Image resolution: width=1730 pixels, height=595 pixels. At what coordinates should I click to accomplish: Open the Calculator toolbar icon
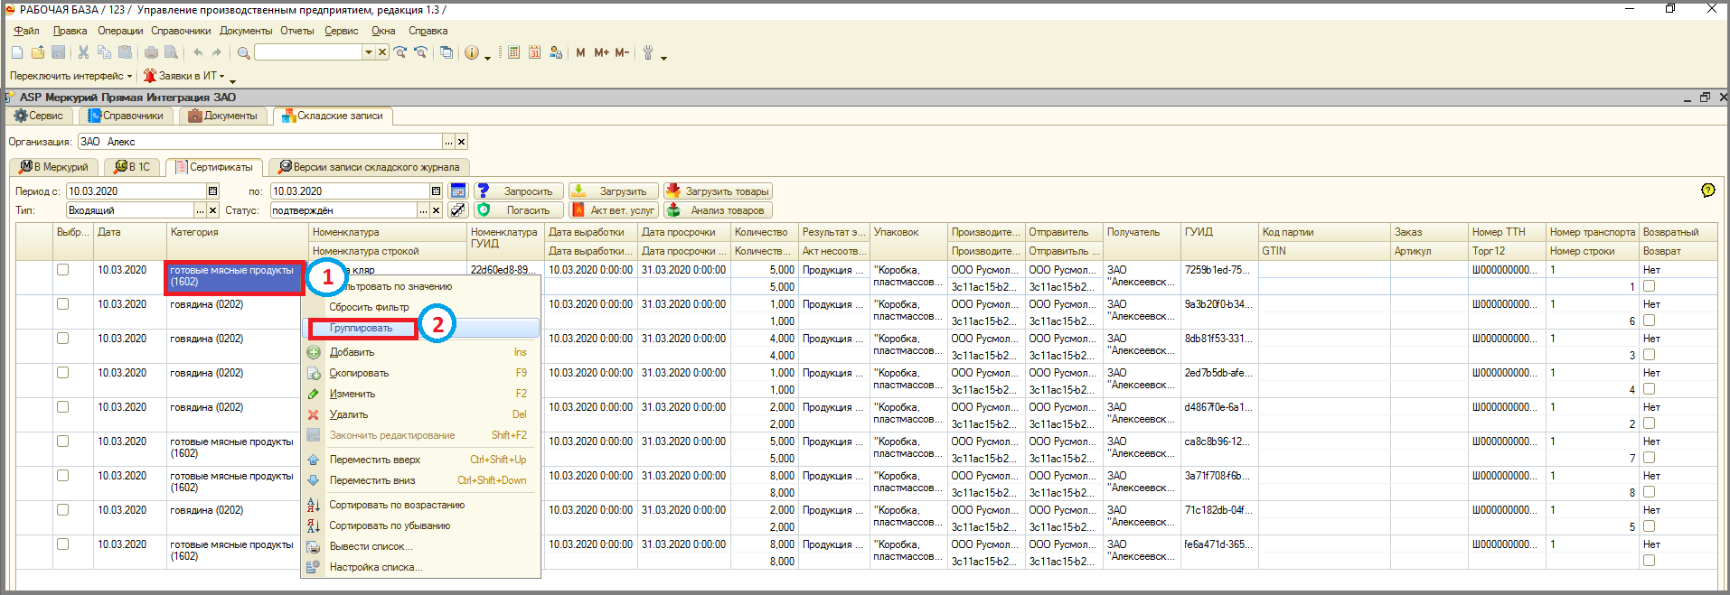pos(513,52)
